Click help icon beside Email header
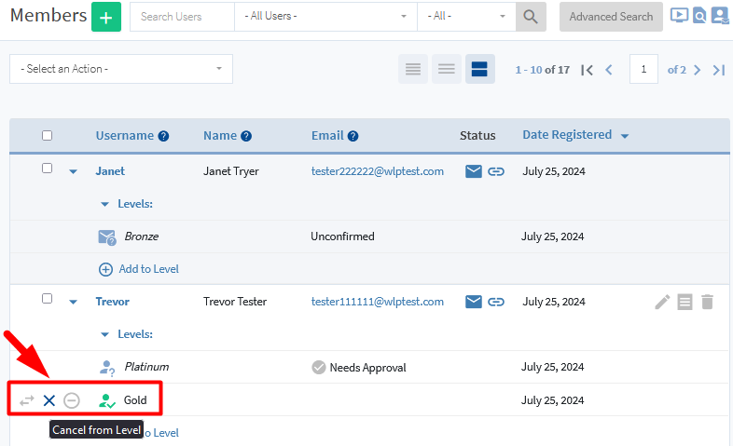 (353, 136)
